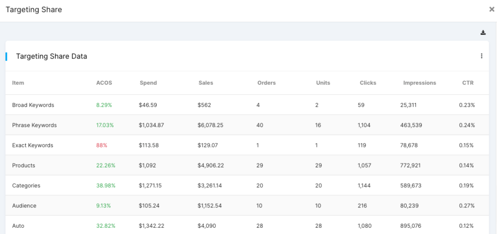Click the $129.07 sales cell
The height and width of the screenshot is (234, 497).
click(x=208, y=145)
